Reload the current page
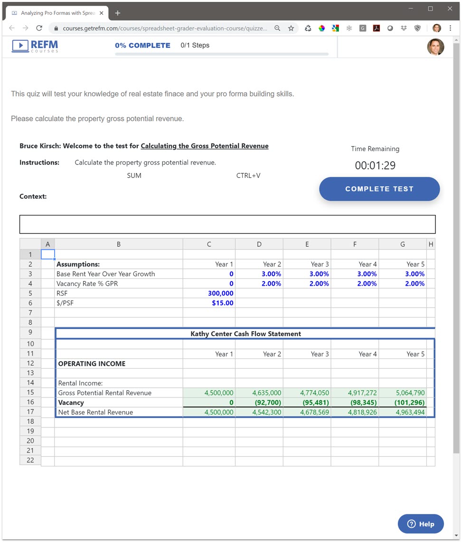462x543 pixels. (x=39, y=28)
